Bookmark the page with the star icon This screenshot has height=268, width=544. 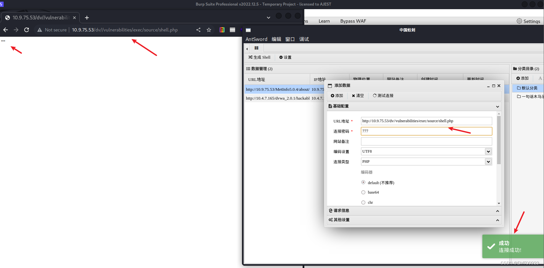click(209, 30)
